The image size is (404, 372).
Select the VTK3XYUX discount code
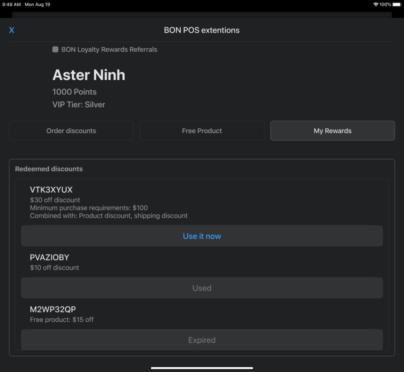tap(51, 190)
